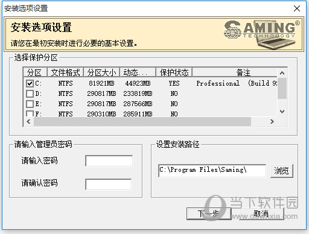Click the install path text field

tap(212, 171)
